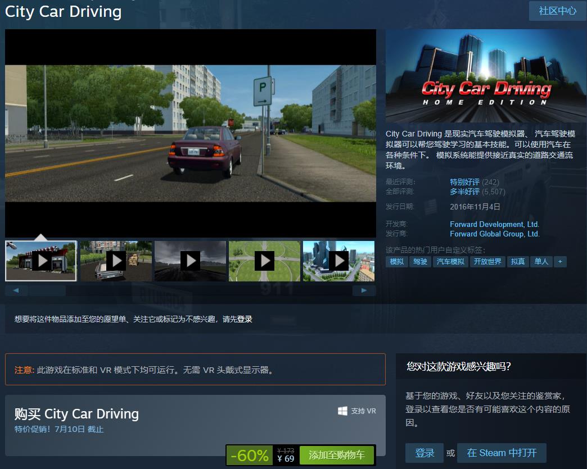This screenshot has width=587, height=469.
Task: Click the 您对这款游戏感兴趣吗? heading
Action: [459, 367]
